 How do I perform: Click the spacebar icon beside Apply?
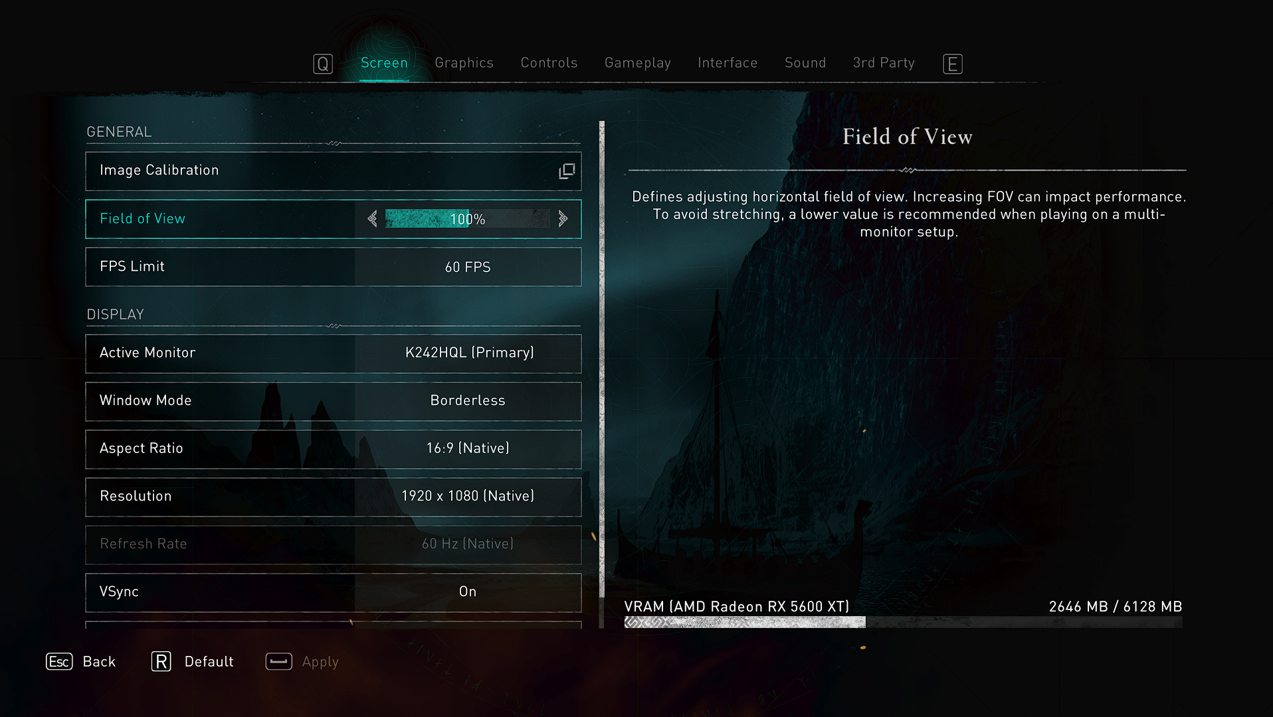278,662
